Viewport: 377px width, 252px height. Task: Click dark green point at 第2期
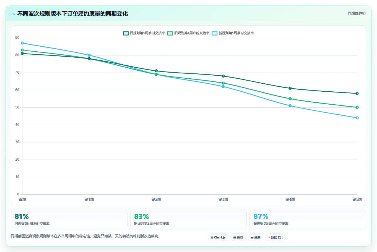click(156, 71)
